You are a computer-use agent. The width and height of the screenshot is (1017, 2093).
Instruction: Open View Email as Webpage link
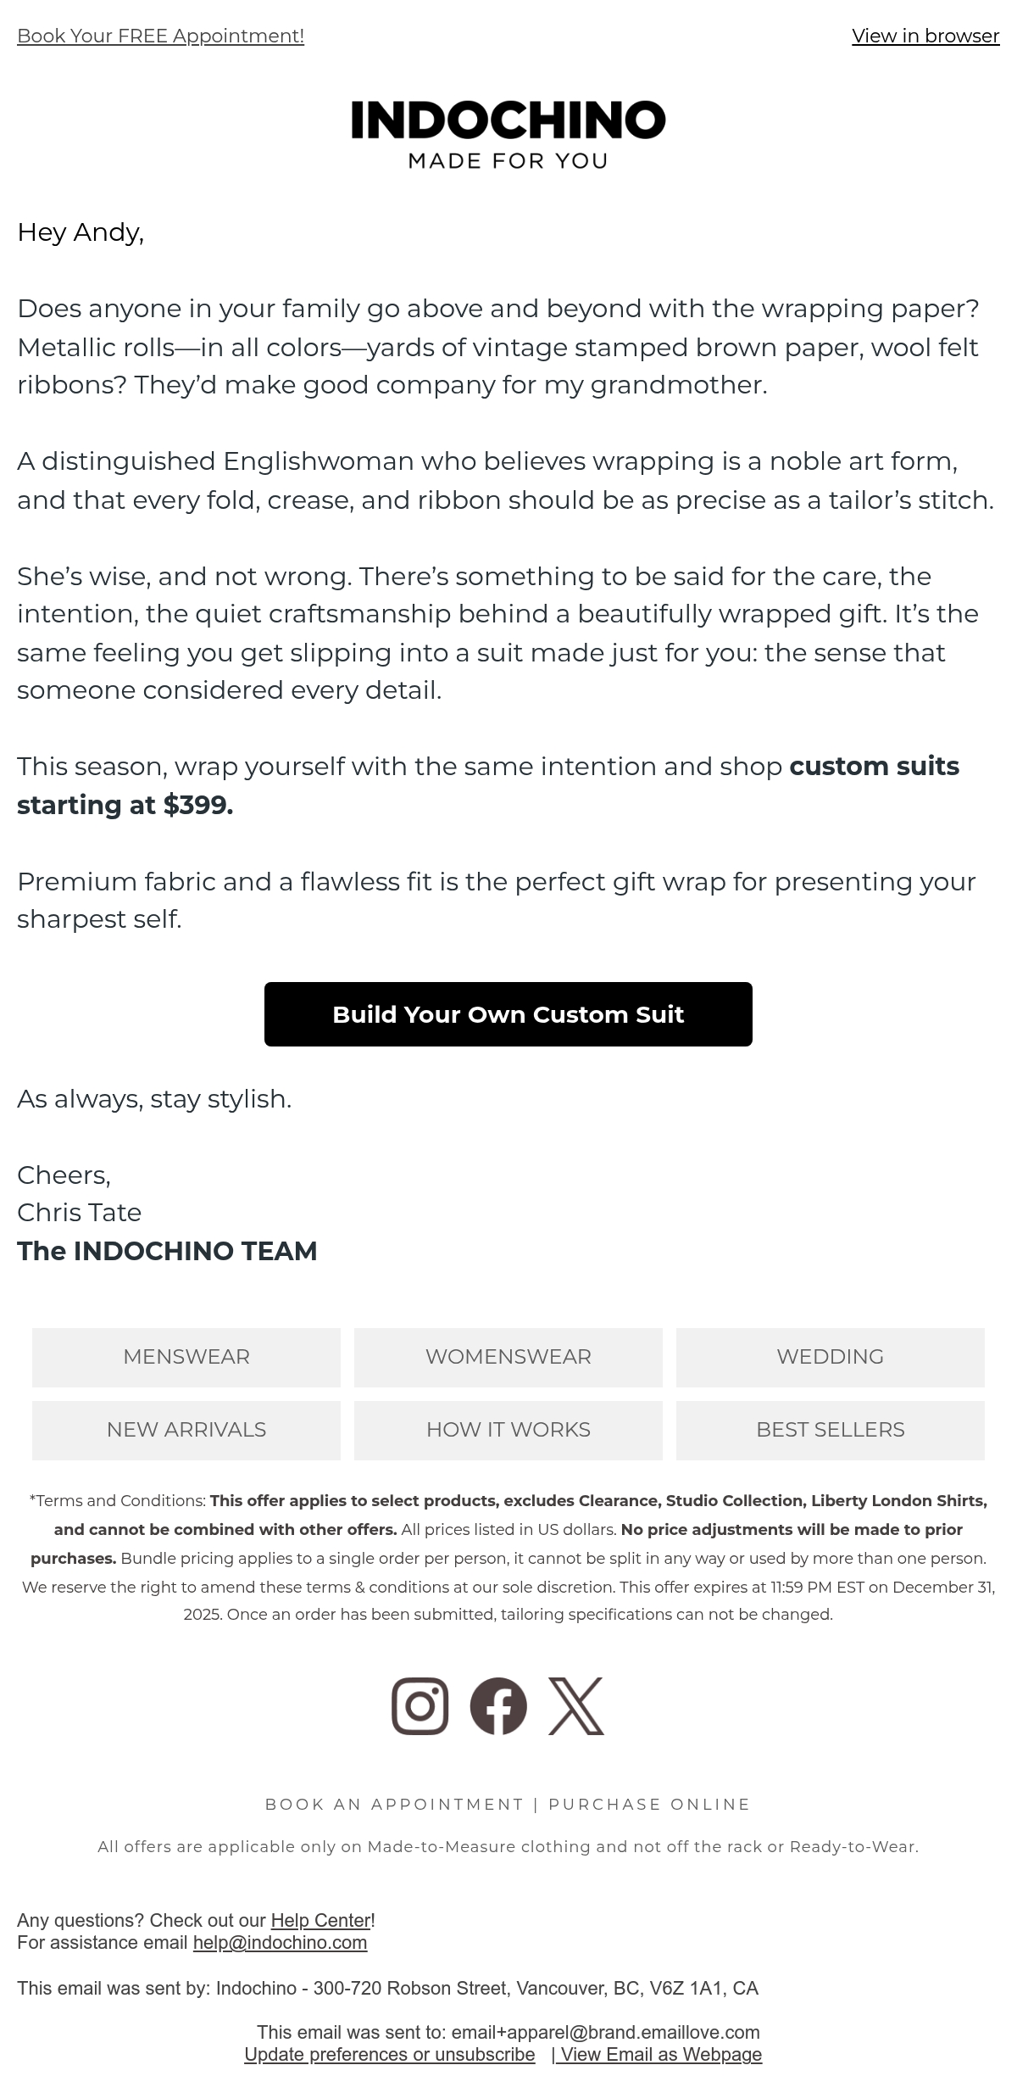pyautogui.click(x=658, y=2055)
